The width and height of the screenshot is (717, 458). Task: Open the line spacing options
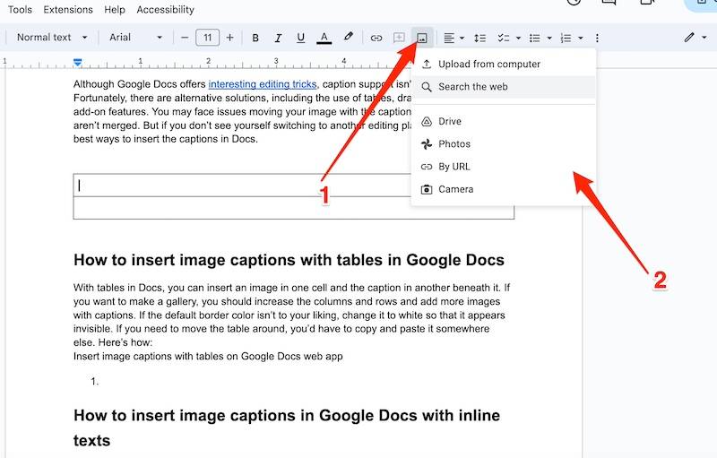pos(479,38)
